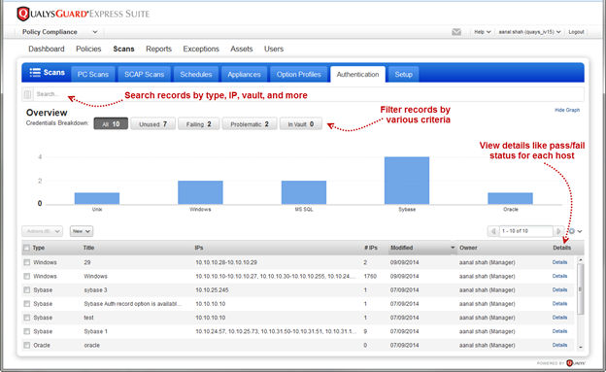
Task: Switch to the PC Scans tab
Action: [93, 74]
